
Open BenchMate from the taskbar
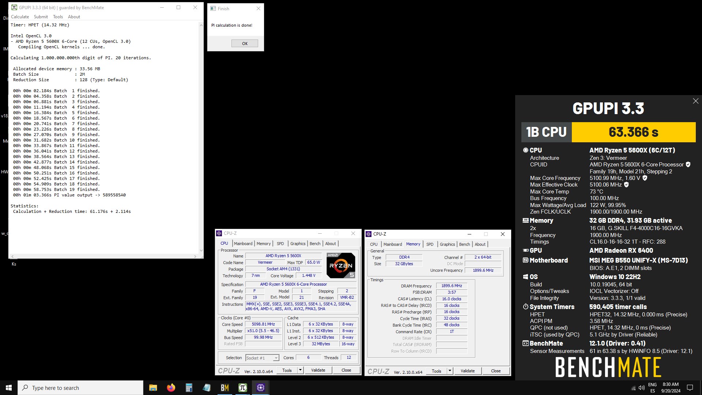click(224, 388)
